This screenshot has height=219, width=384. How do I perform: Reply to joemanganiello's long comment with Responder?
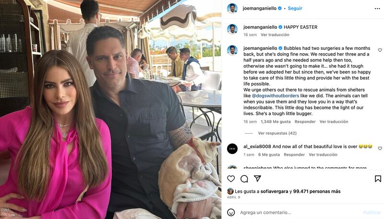click(305, 121)
